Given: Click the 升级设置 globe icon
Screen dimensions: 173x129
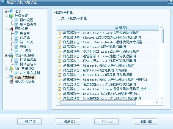Looking at the screenshot, I should click(11, 16).
